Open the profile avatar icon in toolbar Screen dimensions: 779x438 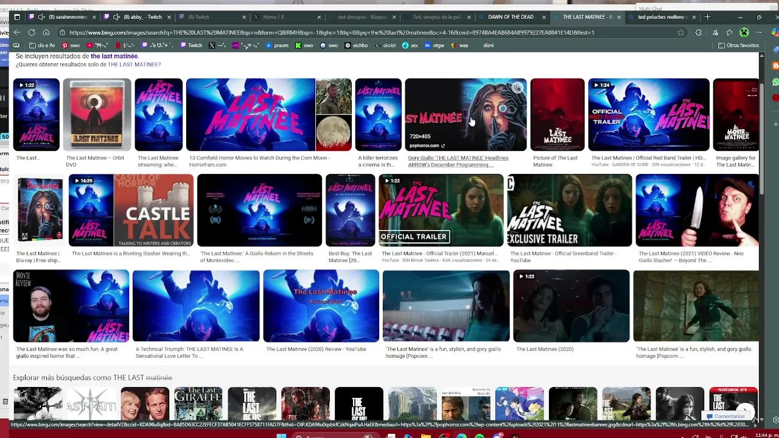pos(744,32)
